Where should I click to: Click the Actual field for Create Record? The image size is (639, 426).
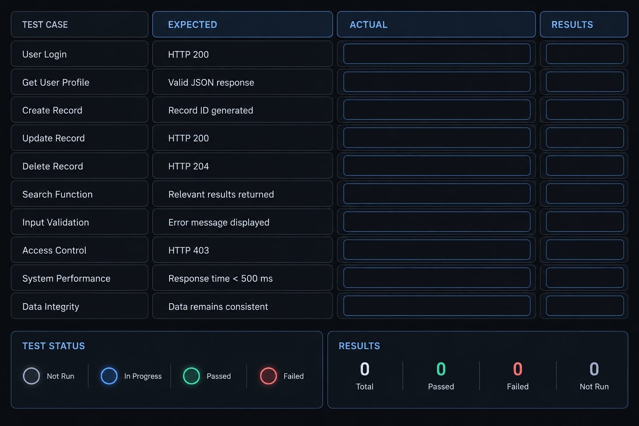tap(437, 109)
